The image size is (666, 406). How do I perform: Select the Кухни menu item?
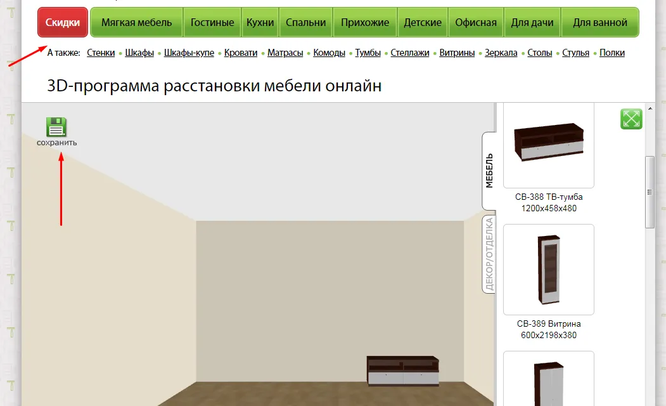pyautogui.click(x=260, y=22)
